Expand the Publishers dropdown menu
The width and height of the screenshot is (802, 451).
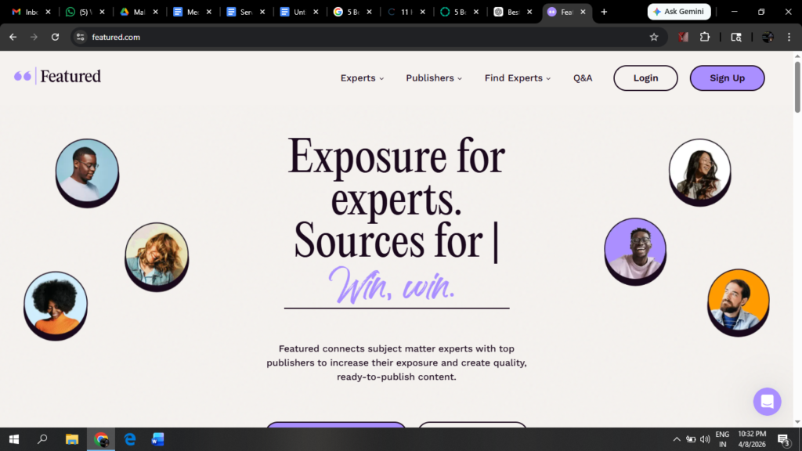434,78
